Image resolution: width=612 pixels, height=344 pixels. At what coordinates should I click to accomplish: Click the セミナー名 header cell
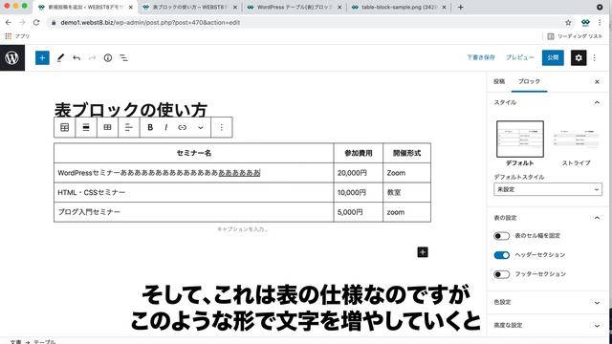pos(194,153)
